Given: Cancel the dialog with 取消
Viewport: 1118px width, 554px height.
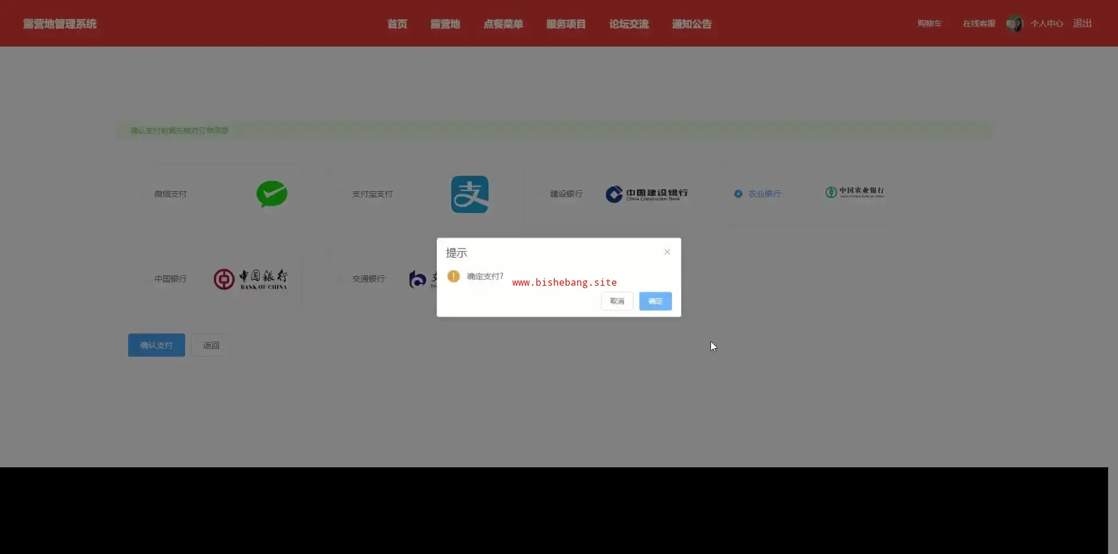Looking at the screenshot, I should tap(617, 301).
